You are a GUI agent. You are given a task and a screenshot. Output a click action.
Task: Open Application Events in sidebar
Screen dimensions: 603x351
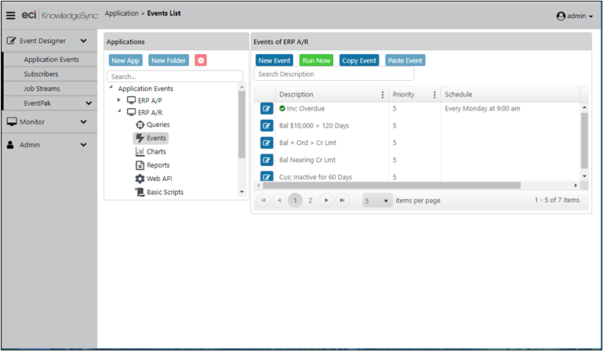coord(51,60)
